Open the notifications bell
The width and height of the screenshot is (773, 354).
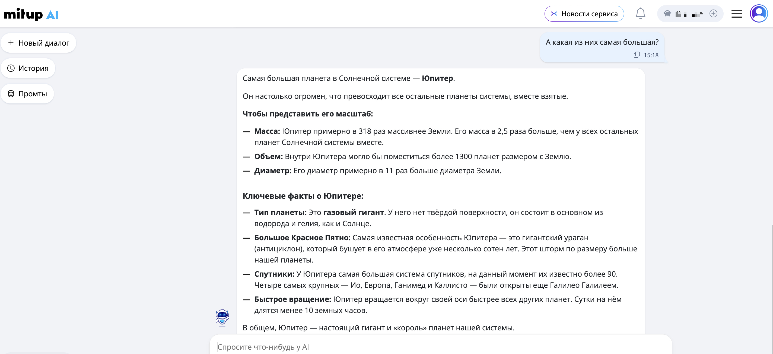point(640,14)
